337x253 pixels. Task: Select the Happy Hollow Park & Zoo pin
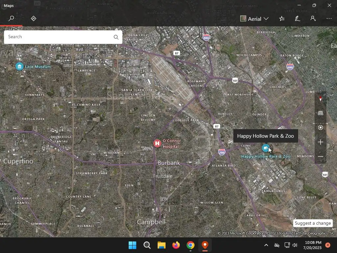(x=266, y=148)
